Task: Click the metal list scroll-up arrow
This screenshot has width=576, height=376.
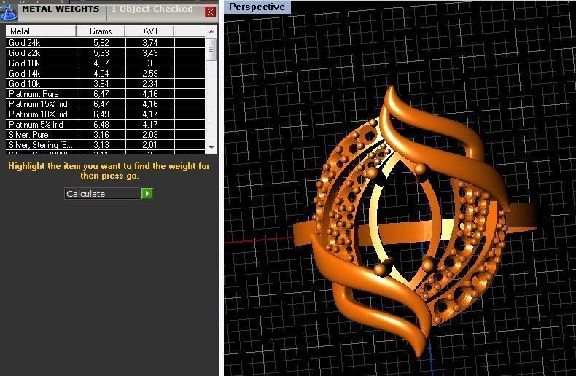Action: point(211,31)
